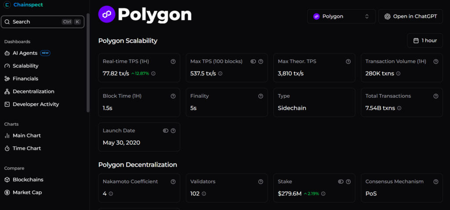The image size is (450, 210).
Task: Show help for Max TPS (100 blocks)
Action: [x=261, y=61]
